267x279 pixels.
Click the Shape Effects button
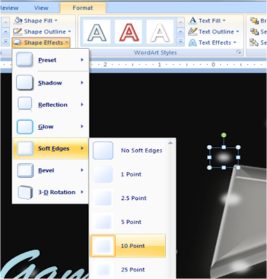41,43
